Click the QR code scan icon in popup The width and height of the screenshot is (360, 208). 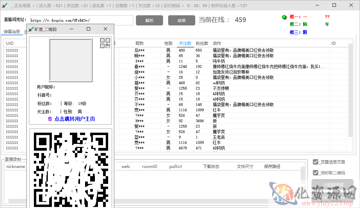click(x=105, y=43)
